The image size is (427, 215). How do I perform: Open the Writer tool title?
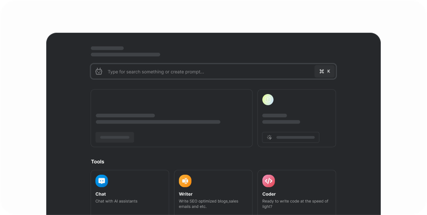pos(186,194)
